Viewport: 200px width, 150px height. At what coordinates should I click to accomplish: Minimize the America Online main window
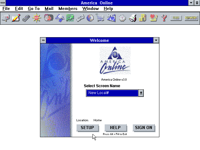[x=191, y=3]
